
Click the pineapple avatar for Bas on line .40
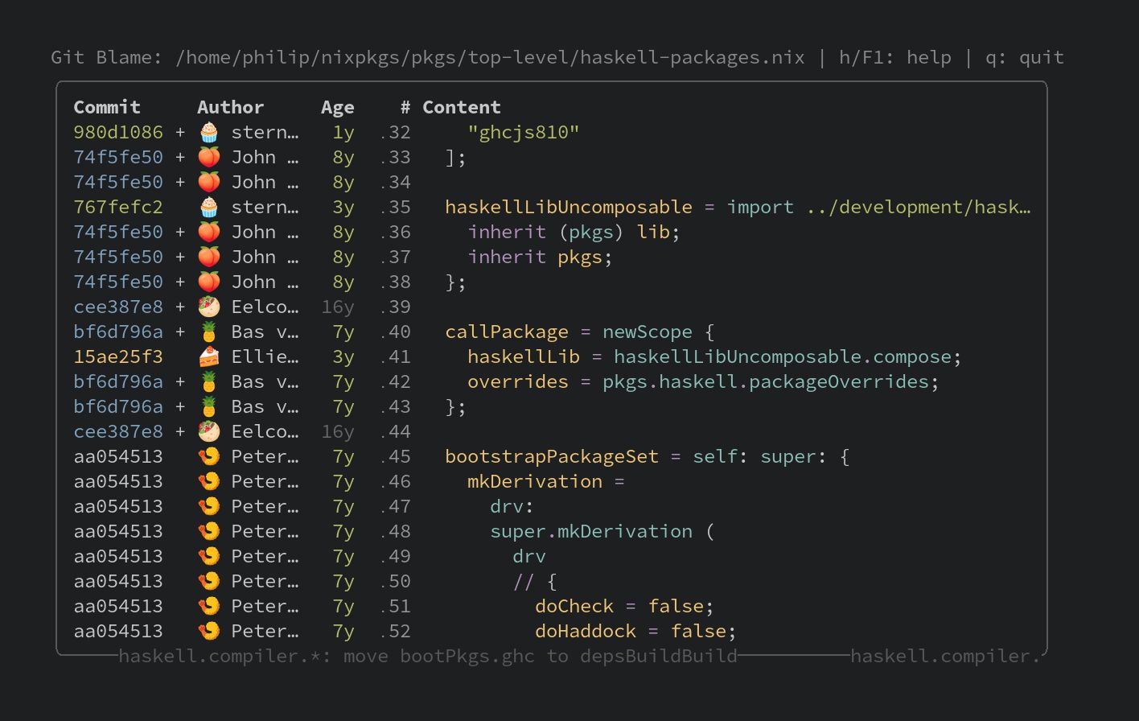coord(208,332)
